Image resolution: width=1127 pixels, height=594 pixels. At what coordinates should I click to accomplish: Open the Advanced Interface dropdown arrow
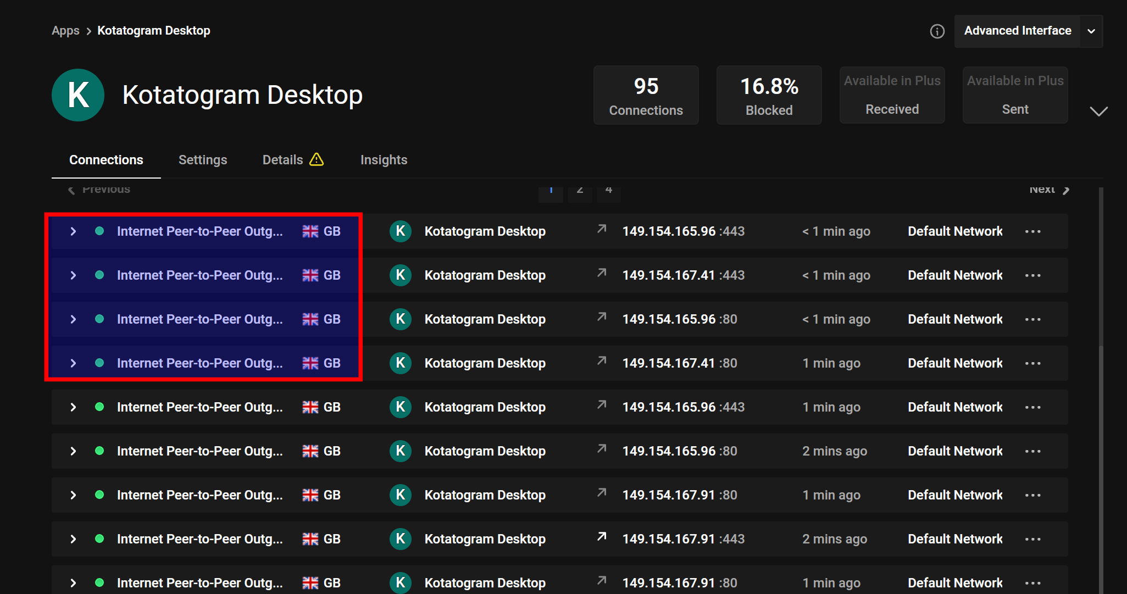[x=1091, y=31]
